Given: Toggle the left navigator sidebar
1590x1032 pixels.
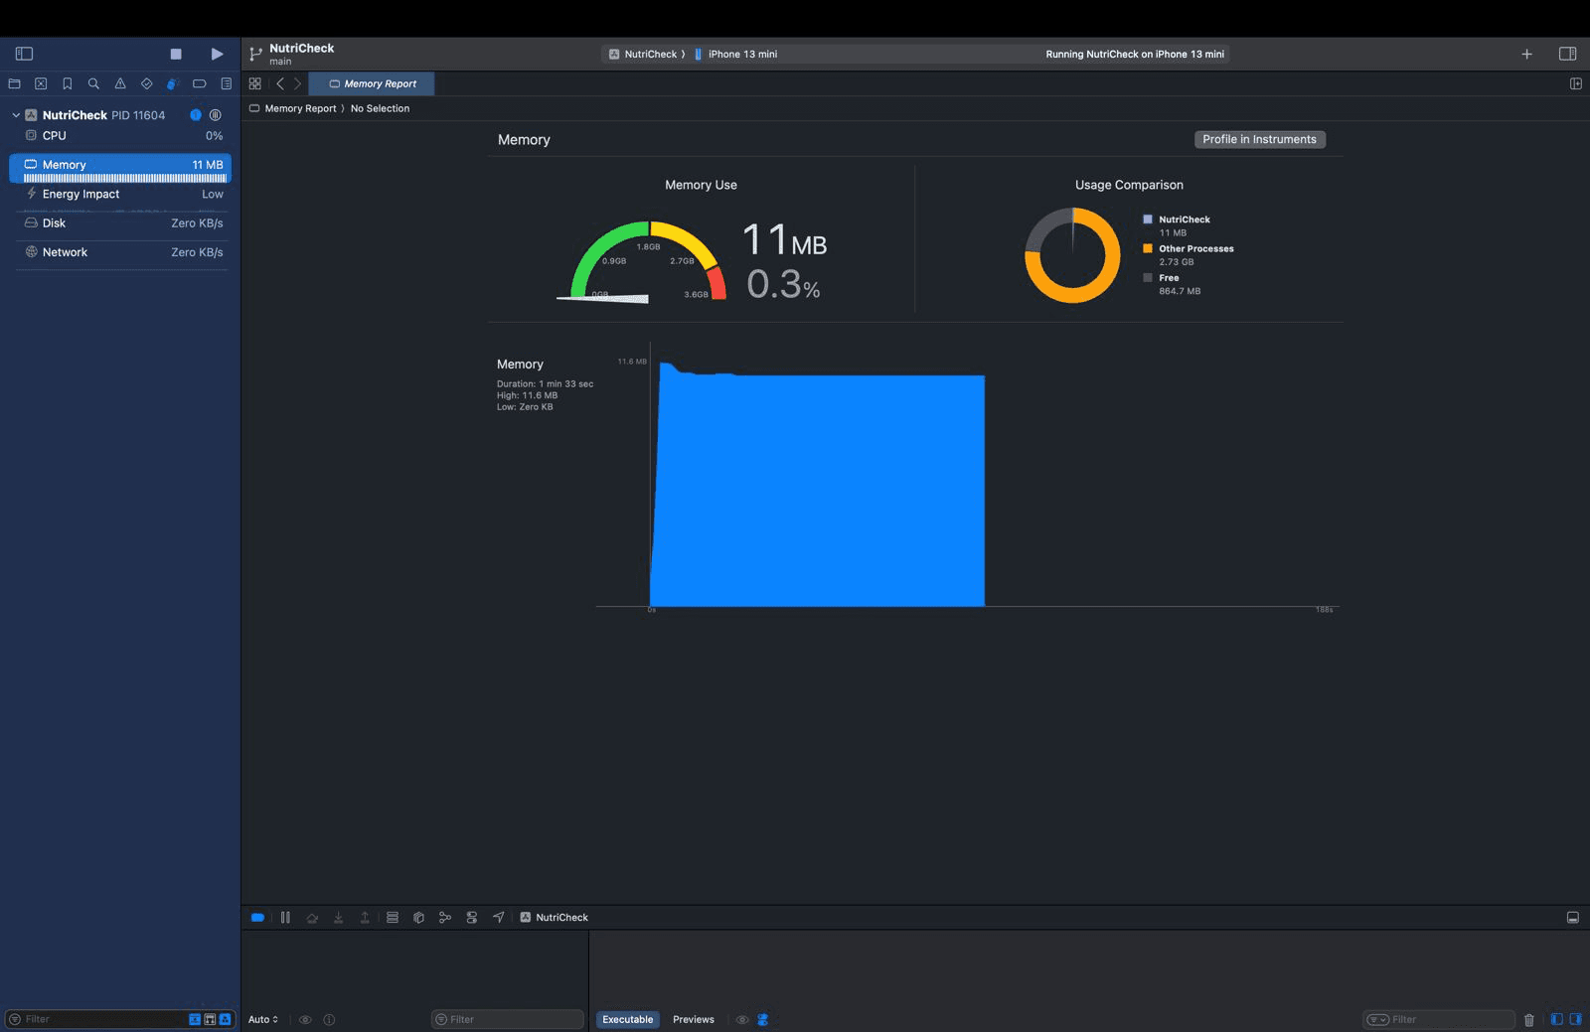Looking at the screenshot, I should pyautogui.click(x=25, y=54).
